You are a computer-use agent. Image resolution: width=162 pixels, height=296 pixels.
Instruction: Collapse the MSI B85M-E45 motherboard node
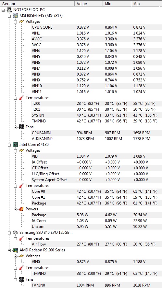pos(9,16)
